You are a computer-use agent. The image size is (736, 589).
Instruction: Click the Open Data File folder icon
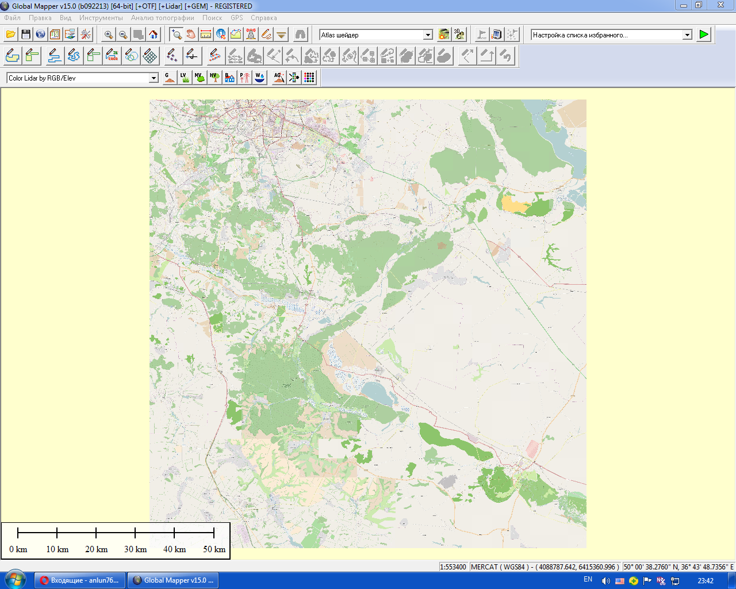click(10, 35)
